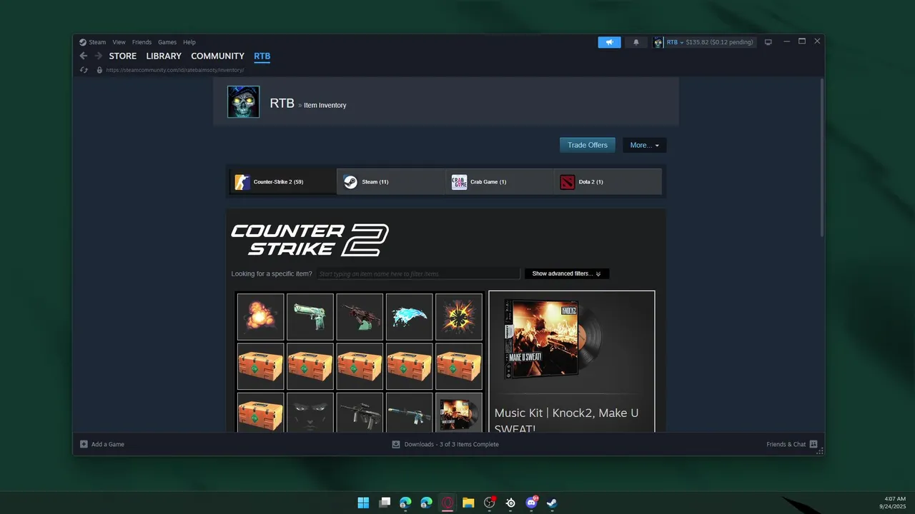Image resolution: width=915 pixels, height=514 pixels.
Task: Open RTB profile avatar picture
Action: coord(243,102)
